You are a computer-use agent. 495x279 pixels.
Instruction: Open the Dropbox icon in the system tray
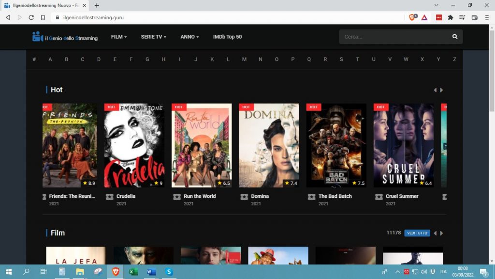point(433,272)
